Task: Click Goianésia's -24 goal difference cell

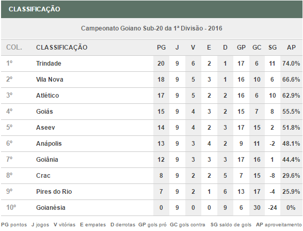Action: 272,208
